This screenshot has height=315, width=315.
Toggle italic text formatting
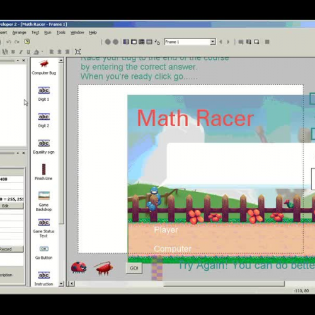21,52
